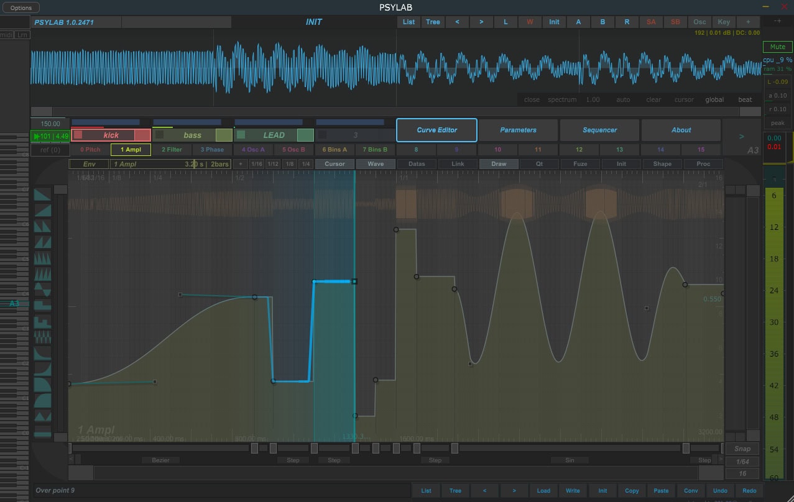The image size is (794, 502).
Task: Open the Options menu
Action: [21, 8]
